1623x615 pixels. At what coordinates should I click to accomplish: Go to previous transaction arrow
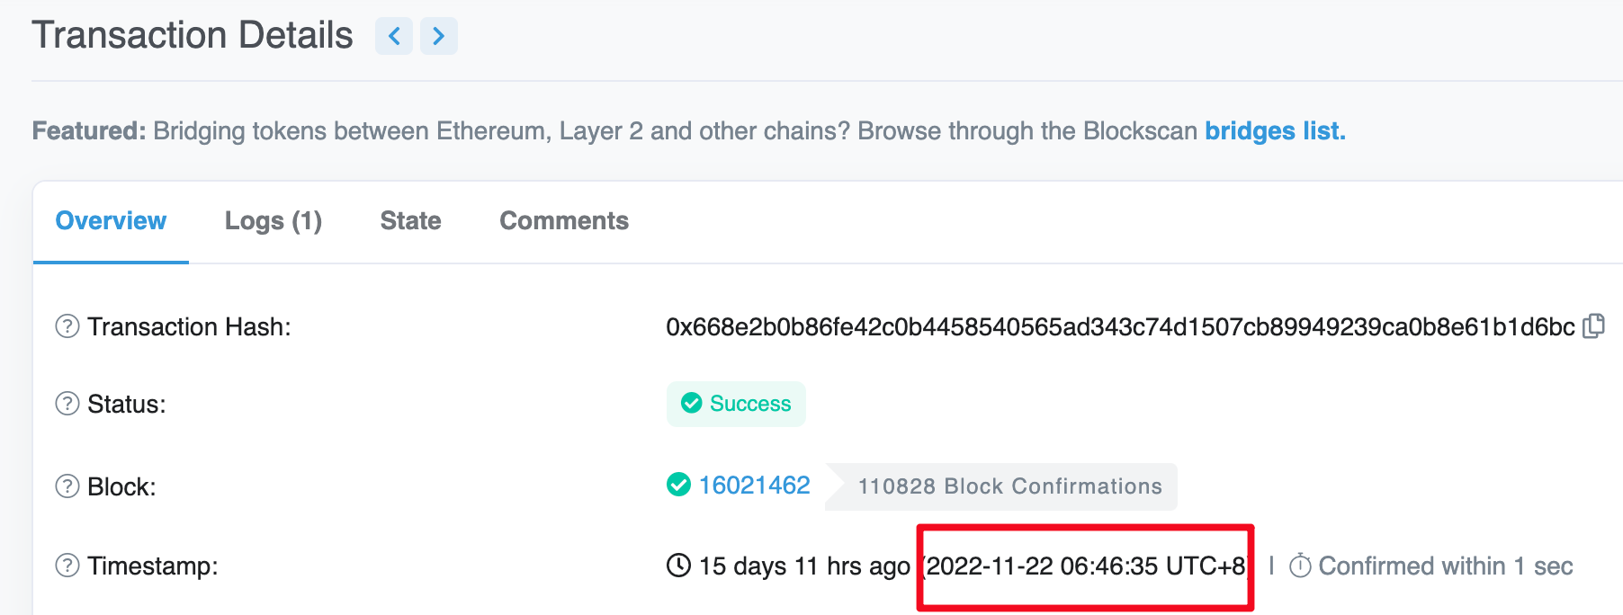coord(394,36)
